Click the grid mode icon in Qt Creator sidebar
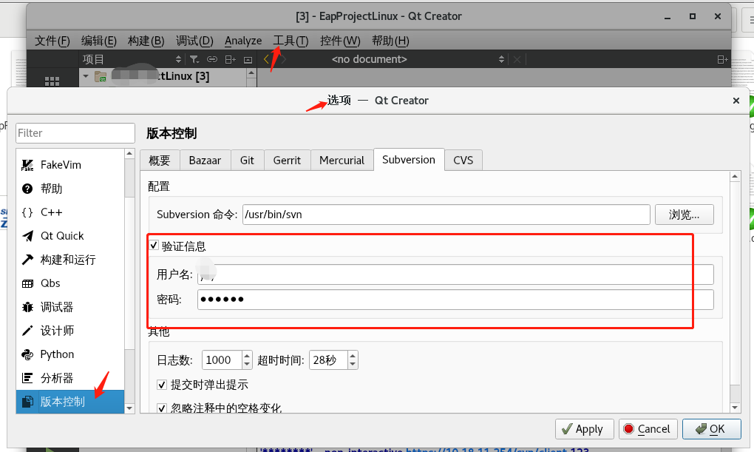754x452 pixels. coord(52,81)
